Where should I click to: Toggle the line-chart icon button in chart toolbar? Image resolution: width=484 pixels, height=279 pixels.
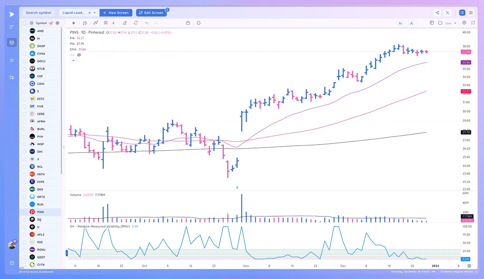(401, 23)
